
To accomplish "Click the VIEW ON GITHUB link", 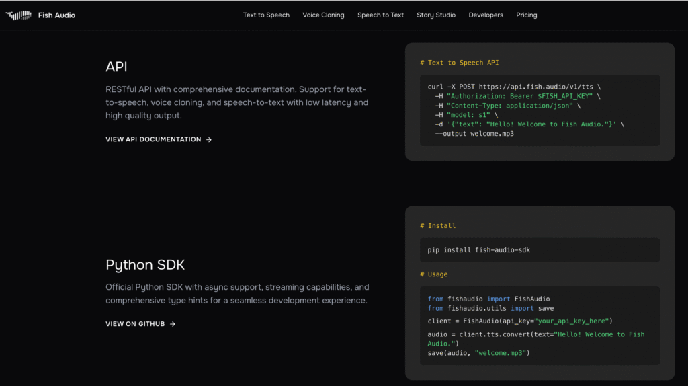I will pyautogui.click(x=140, y=324).
